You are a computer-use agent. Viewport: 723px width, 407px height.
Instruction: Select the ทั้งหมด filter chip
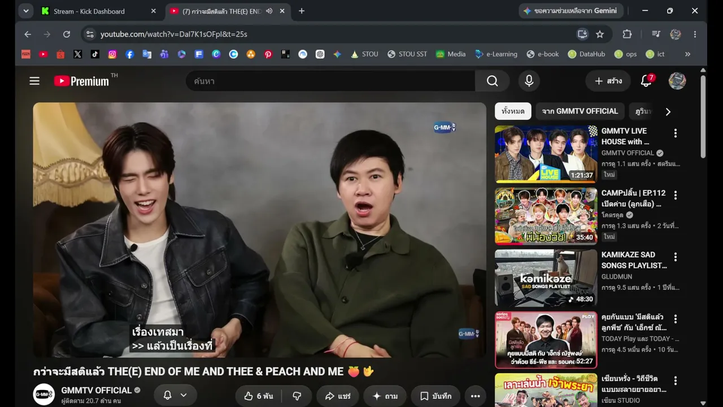tap(513, 111)
